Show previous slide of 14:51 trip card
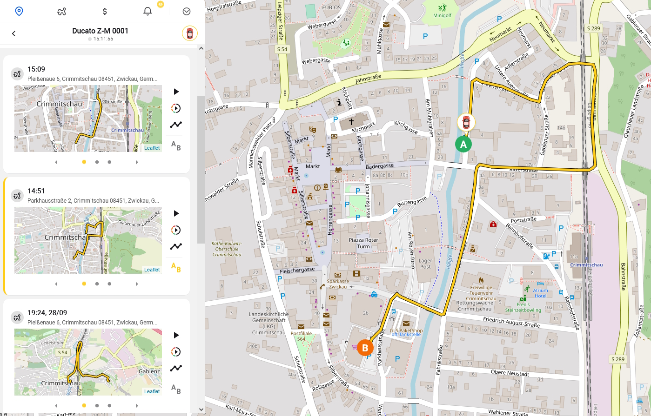This screenshot has height=416, width=651. tap(56, 284)
